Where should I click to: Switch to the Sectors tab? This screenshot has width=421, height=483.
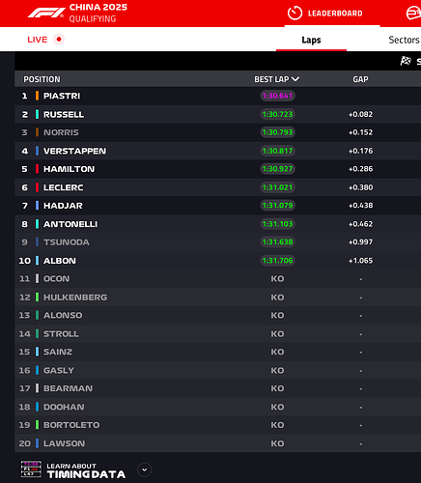coord(404,40)
